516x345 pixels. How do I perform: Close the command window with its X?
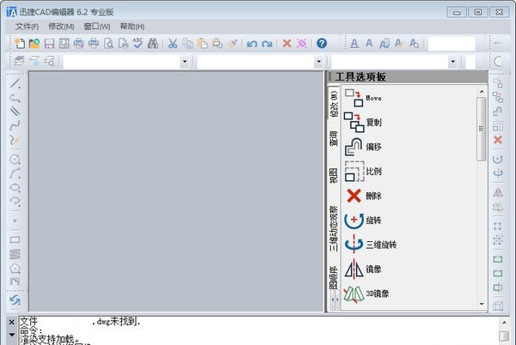pyautogui.click(x=11, y=323)
